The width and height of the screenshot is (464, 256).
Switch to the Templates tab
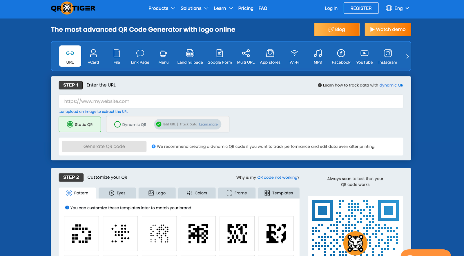279,193
